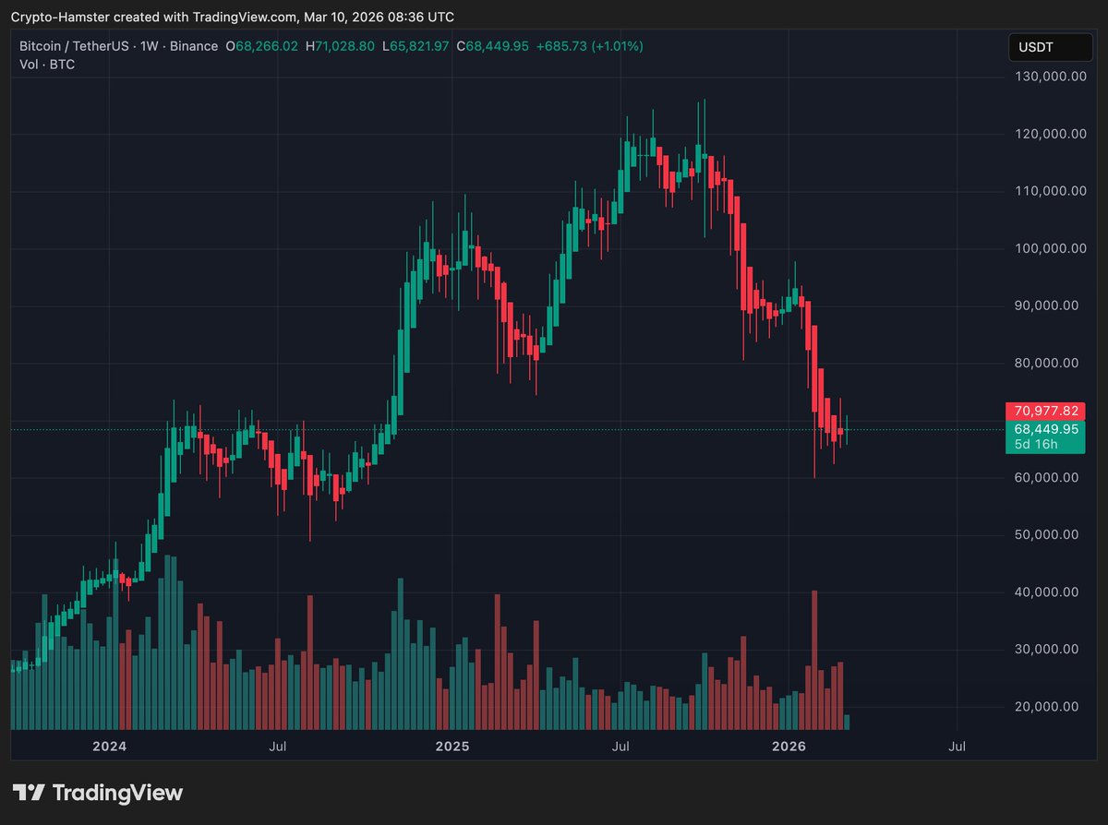
Task: Click the Jul label after 2026
Action: (x=957, y=746)
